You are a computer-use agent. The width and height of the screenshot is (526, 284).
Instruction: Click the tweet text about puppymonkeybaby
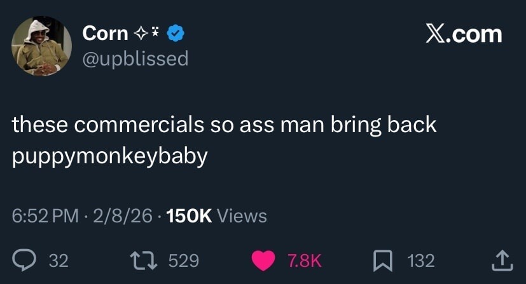tap(225, 140)
